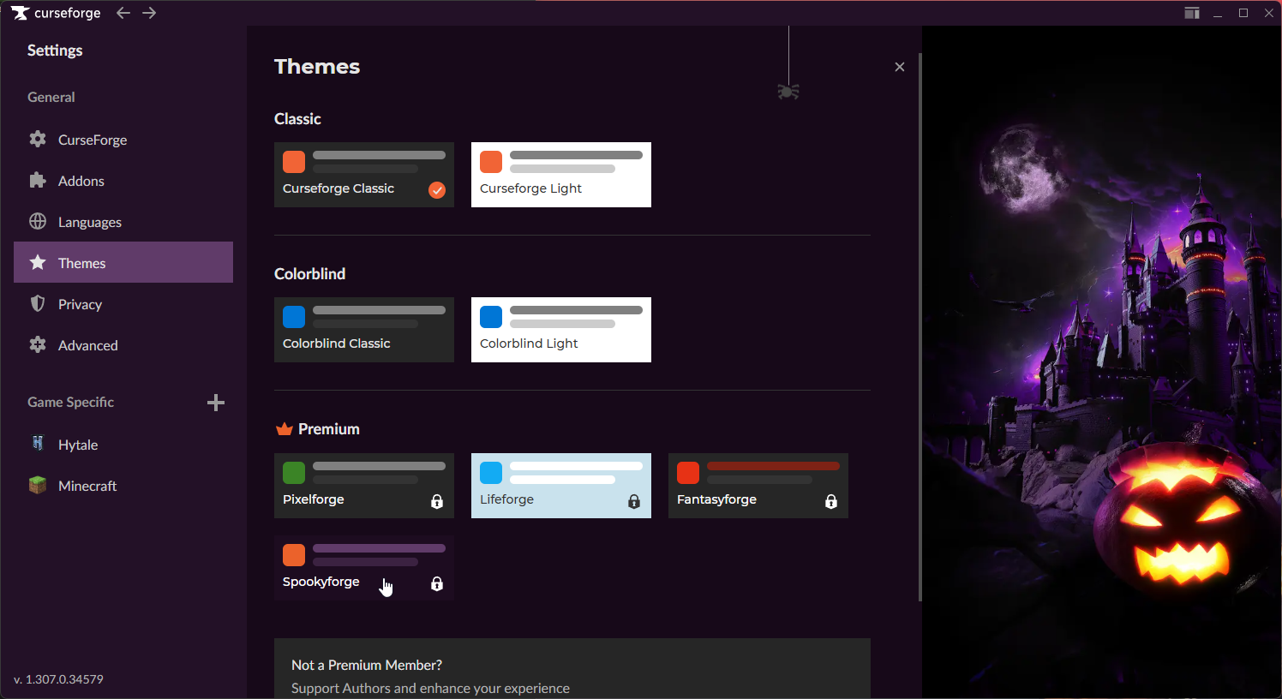
Task: Click the selected checkmark on Curseforge Classic
Action: click(437, 190)
